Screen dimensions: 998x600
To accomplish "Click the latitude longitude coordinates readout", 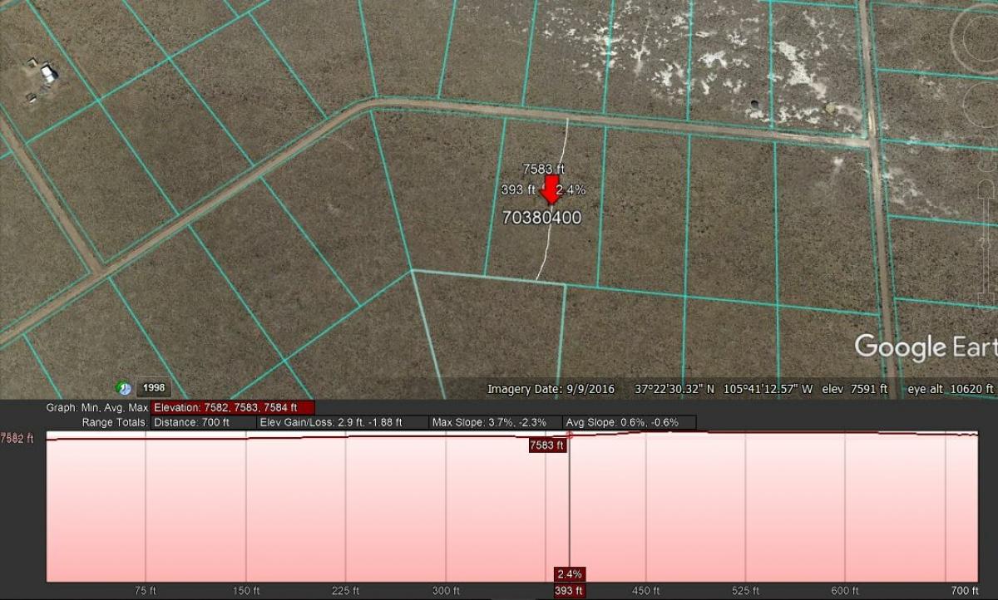I will pyautogui.click(x=724, y=389).
